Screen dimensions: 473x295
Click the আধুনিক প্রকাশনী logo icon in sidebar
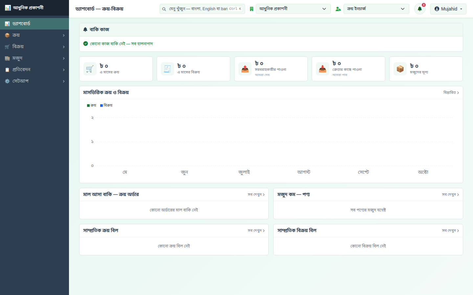click(x=8, y=8)
